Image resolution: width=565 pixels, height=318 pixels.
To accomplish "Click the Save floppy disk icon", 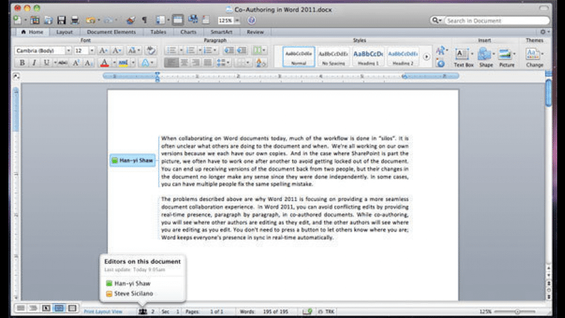I will click(x=61, y=20).
